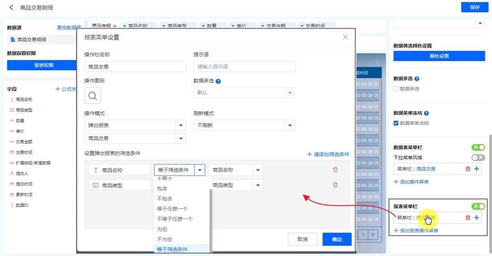Select 不包含 from the condition list

[165, 198]
